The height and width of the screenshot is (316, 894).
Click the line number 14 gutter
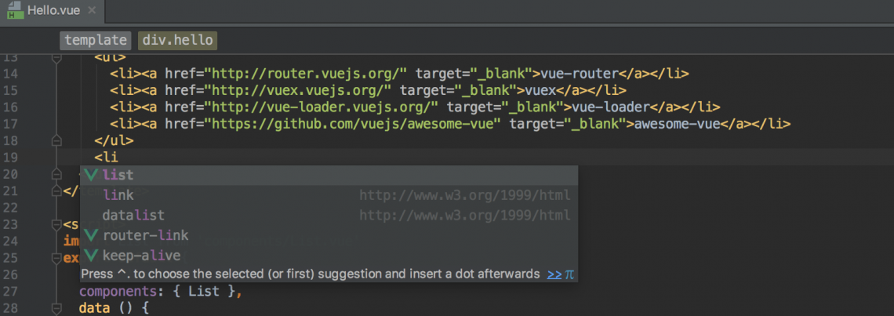click(x=12, y=74)
